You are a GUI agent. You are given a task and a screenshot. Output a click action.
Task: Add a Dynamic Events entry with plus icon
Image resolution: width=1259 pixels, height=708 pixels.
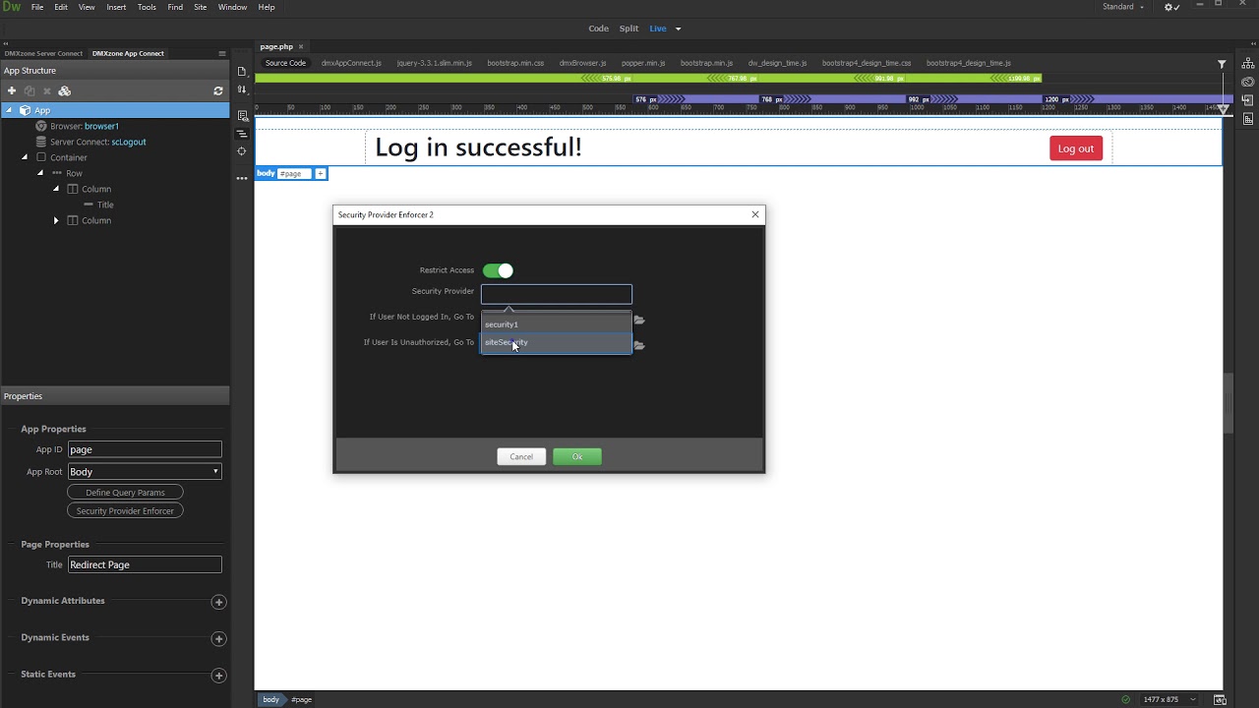(x=218, y=639)
